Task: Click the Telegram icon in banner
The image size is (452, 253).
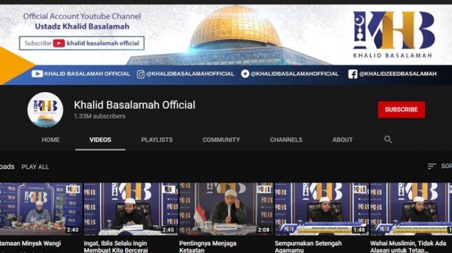Action: pyautogui.click(x=245, y=74)
